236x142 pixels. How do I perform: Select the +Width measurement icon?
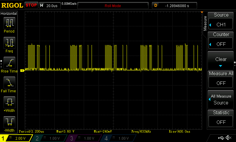[x=9, y=102]
